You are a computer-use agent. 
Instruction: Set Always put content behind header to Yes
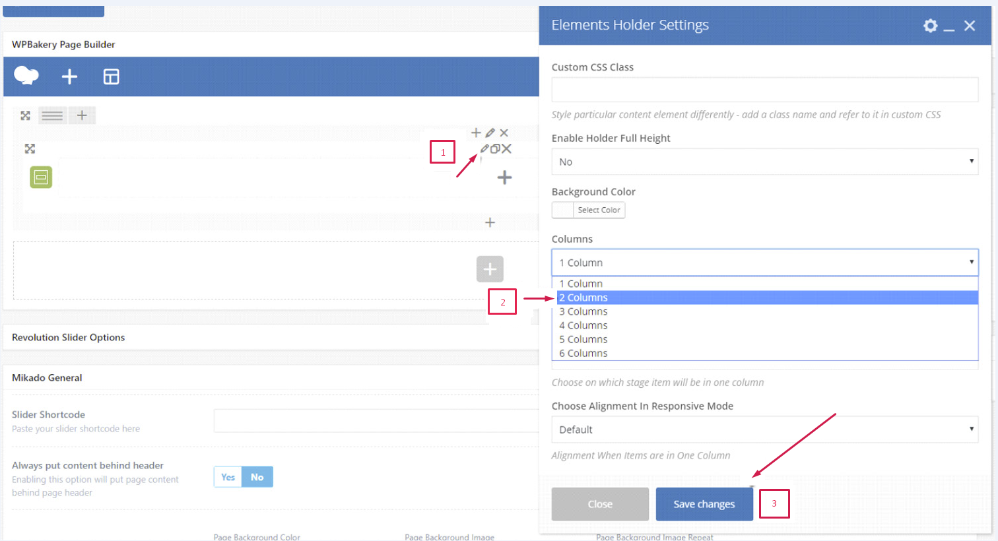point(228,477)
